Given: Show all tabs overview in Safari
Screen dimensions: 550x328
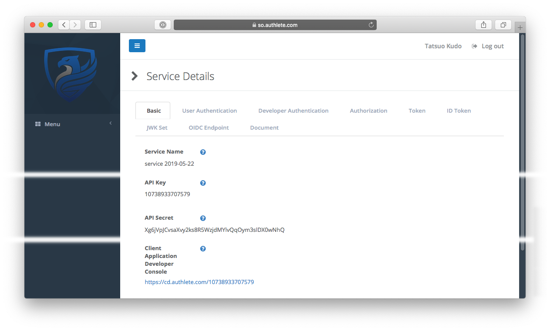Looking at the screenshot, I should point(503,25).
